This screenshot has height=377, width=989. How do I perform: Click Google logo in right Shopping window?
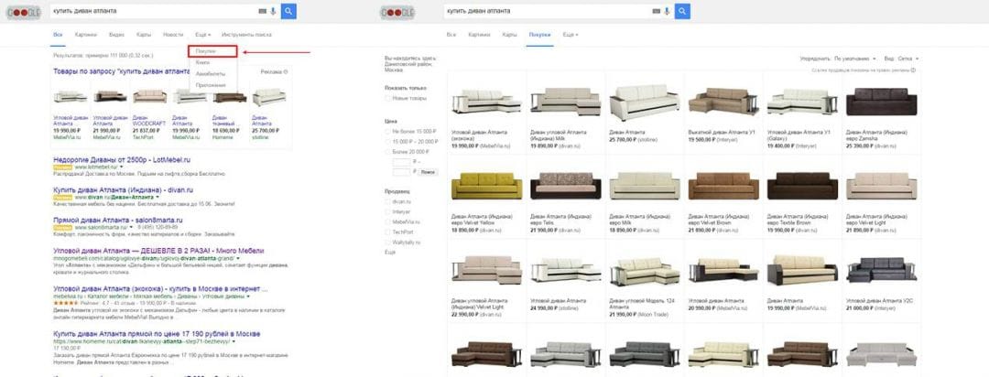click(x=396, y=12)
